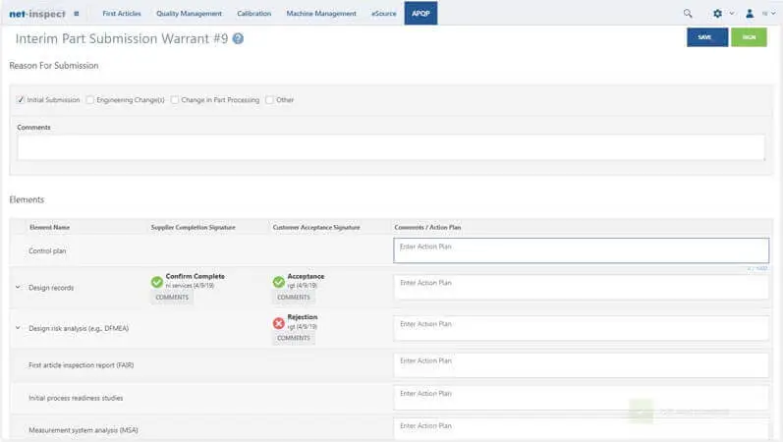Click the Control plan action plan field
This screenshot has width=783, height=442.
click(581, 250)
